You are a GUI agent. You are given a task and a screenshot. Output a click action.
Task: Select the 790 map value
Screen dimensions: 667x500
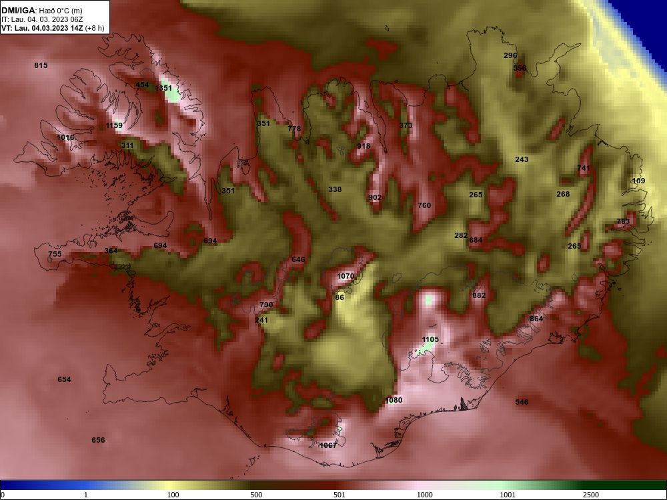266,305
